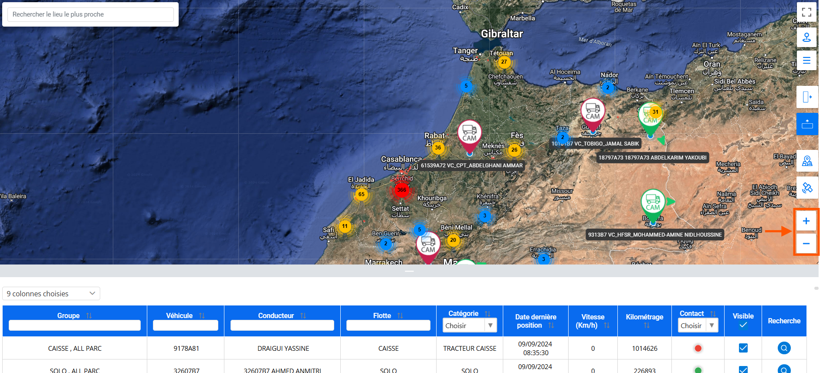Viewport: 820px width, 373px height.
Task: Click the green contact dot for 32607B7
Action: coord(698,370)
